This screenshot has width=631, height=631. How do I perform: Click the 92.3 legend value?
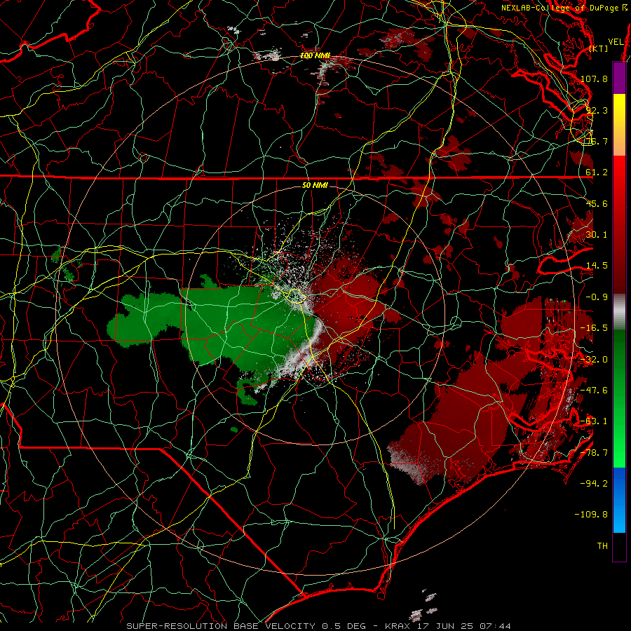coord(597,110)
